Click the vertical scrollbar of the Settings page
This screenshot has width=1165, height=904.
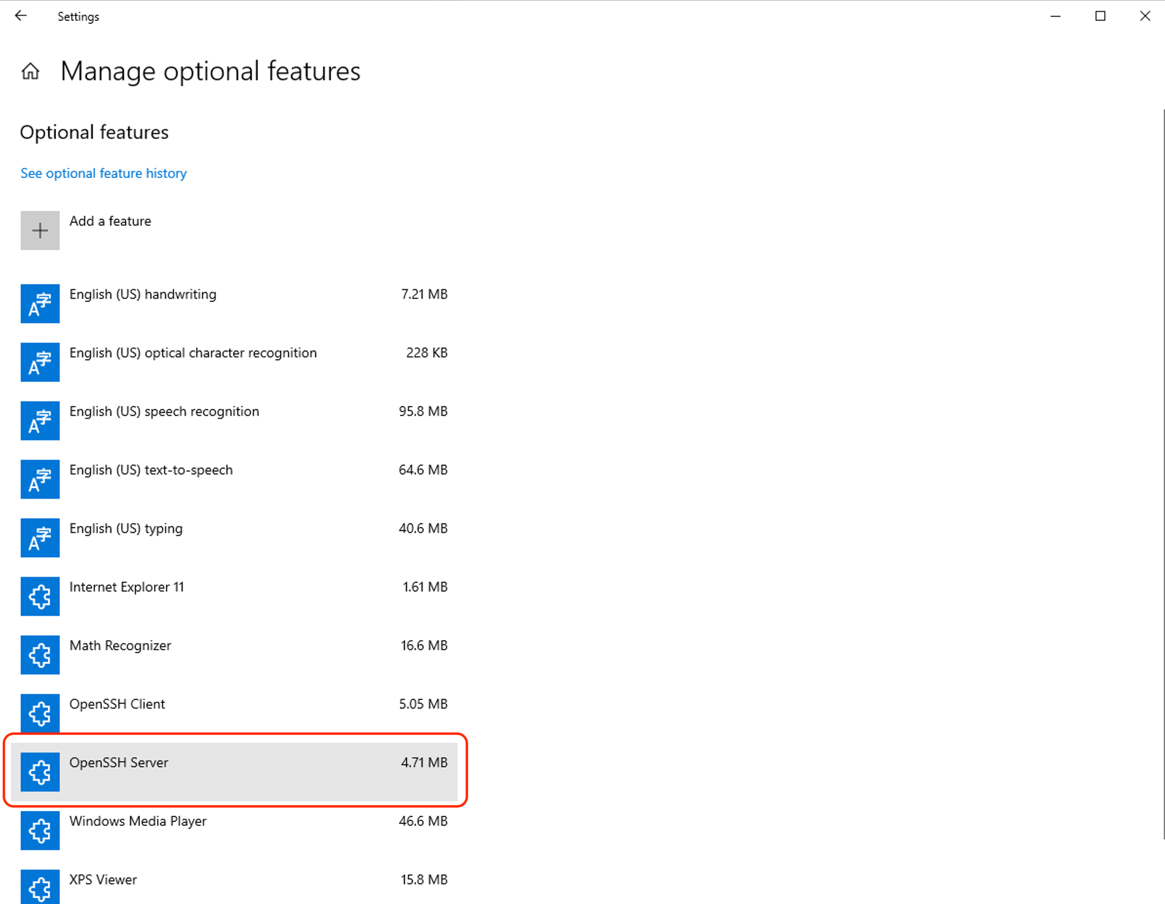[x=1163, y=475]
